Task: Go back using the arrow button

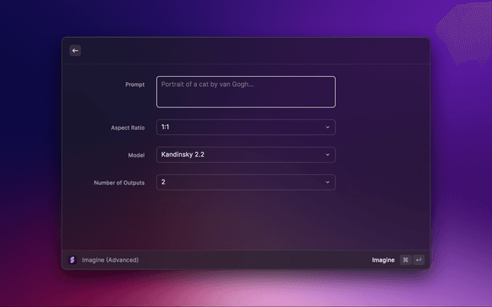Action: pyautogui.click(x=75, y=51)
